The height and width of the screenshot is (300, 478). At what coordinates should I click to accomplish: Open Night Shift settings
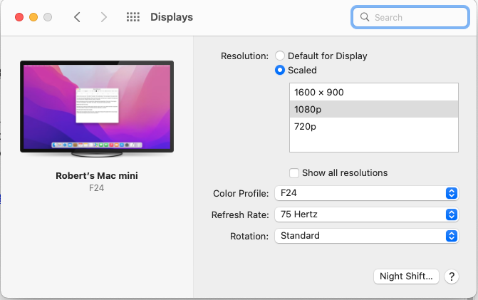click(x=406, y=276)
